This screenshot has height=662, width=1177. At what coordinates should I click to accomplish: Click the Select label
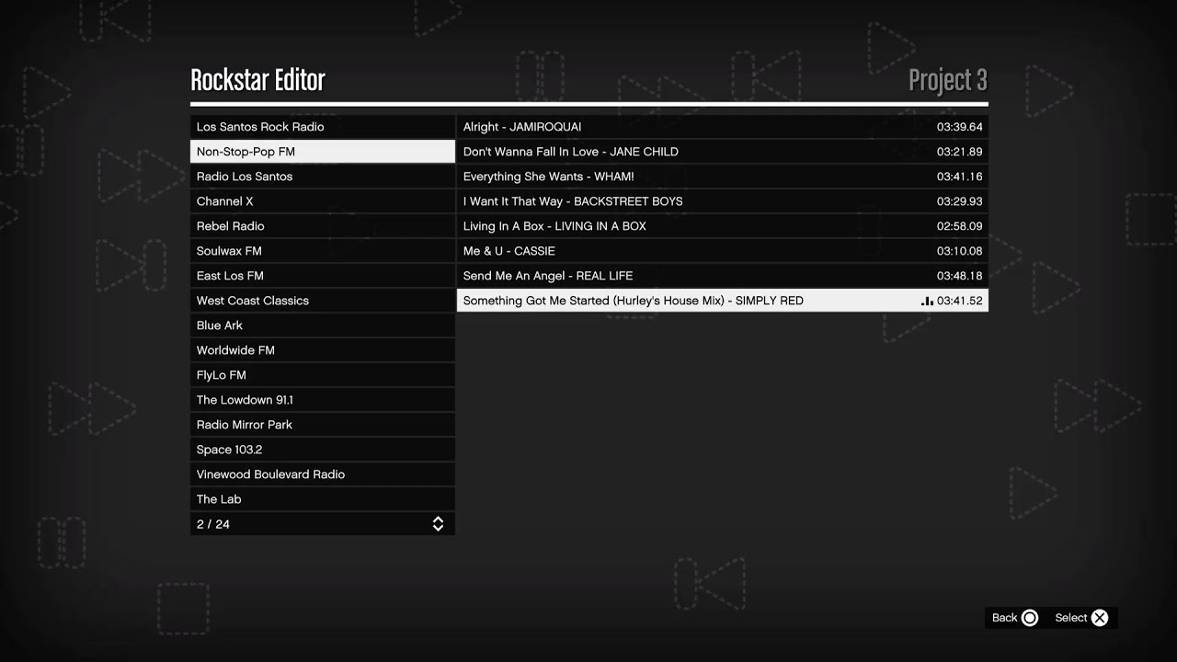tap(1071, 618)
